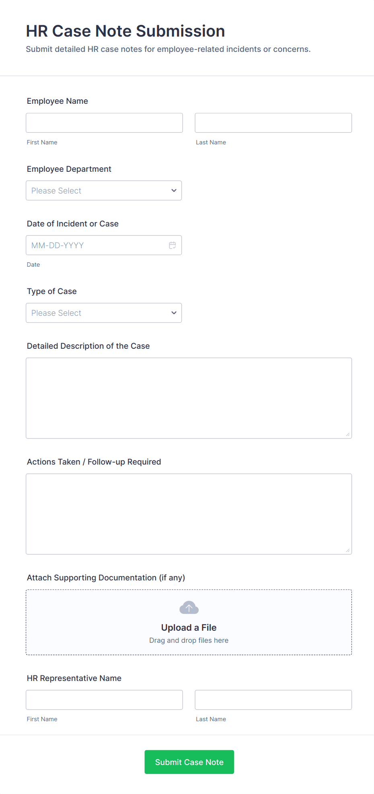Click into Detailed Description text area
Image resolution: width=374 pixels, height=794 pixels.
click(x=189, y=398)
